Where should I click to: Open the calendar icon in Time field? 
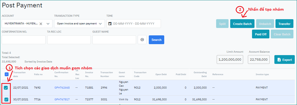click(x=110, y=24)
